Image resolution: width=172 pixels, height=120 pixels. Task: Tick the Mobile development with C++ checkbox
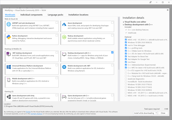(x=57, y=78)
